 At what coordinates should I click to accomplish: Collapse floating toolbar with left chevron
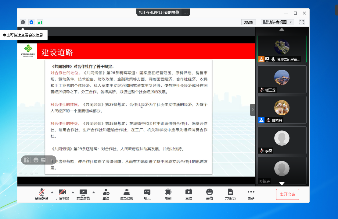tap(51, 160)
